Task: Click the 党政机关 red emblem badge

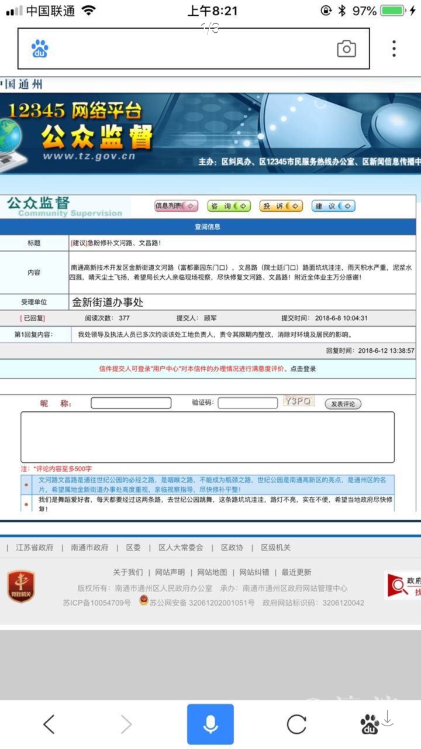Action: (21, 586)
